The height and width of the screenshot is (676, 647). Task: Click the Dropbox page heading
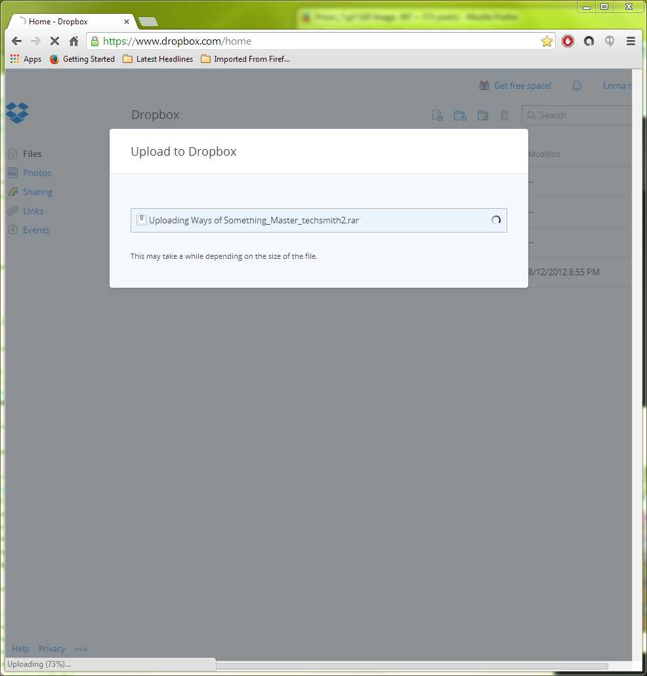point(155,115)
